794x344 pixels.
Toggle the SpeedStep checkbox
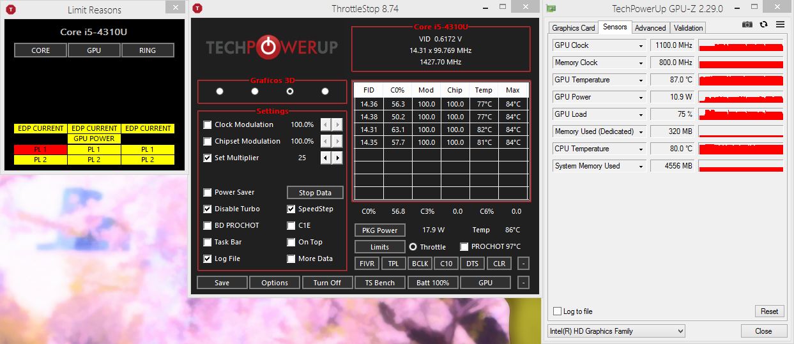click(x=291, y=209)
